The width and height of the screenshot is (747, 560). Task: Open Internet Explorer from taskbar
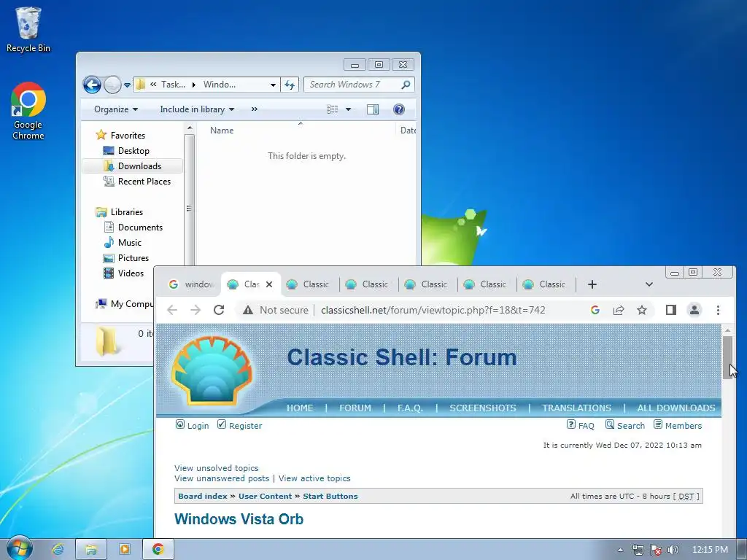[58, 550]
